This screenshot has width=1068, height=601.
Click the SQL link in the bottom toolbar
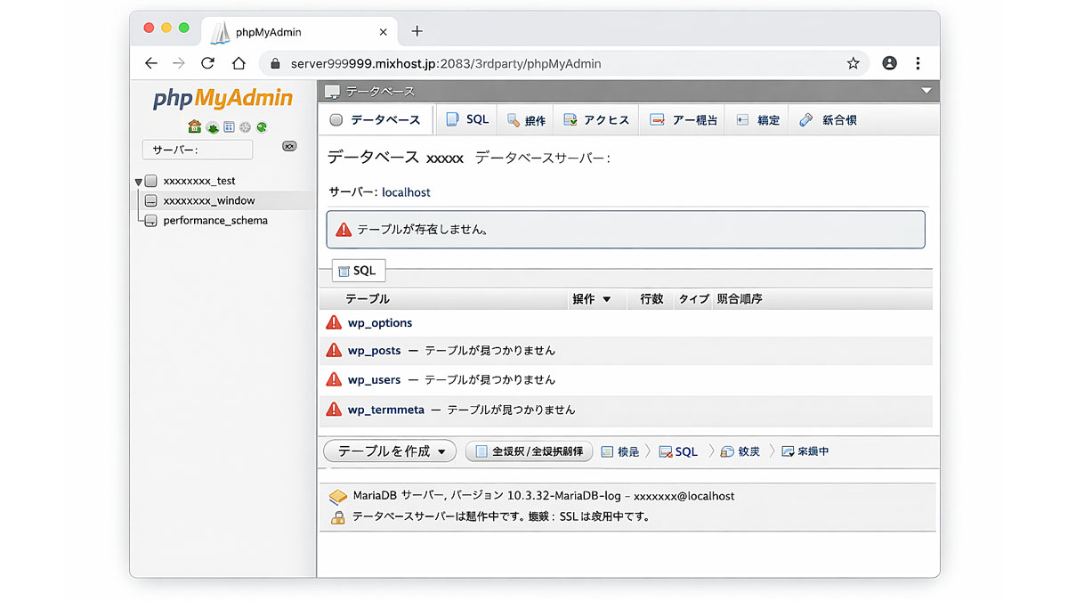678,451
